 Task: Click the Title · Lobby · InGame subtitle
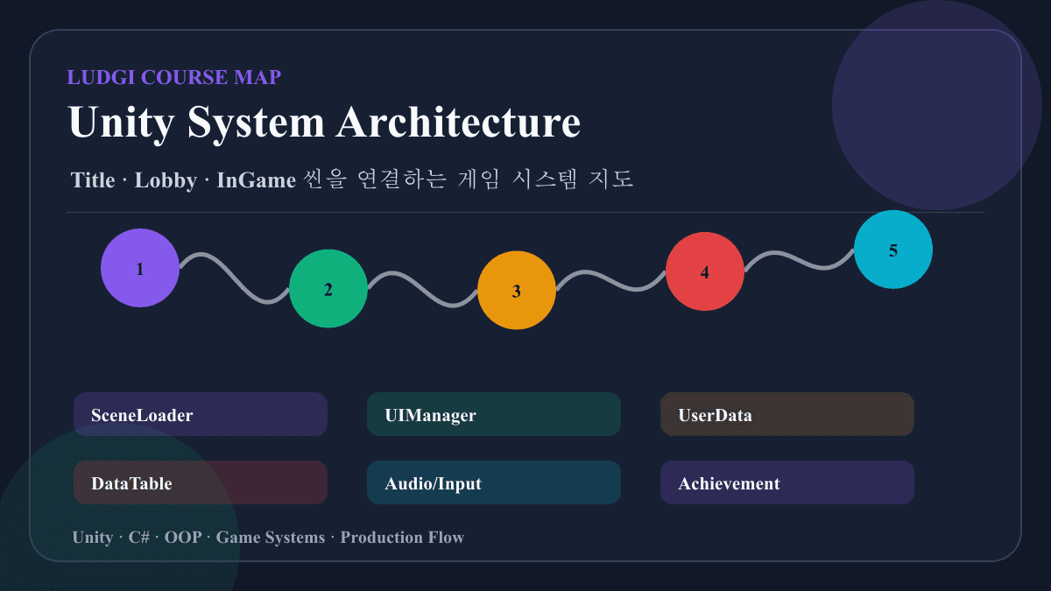click(x=352, y=179)
